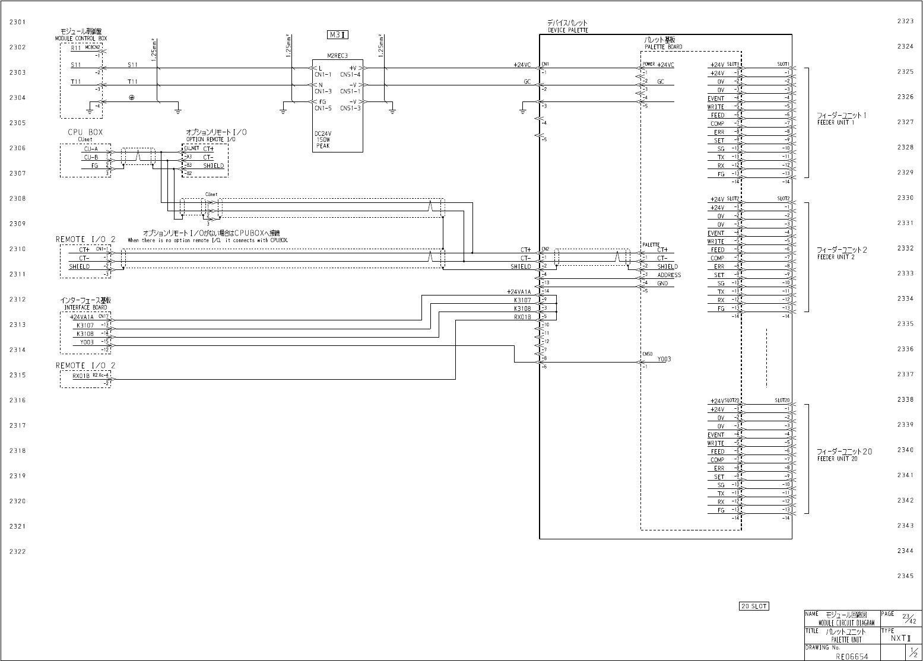Click the ground symbol below the +24VC line
923x661 pixels.
[x=523, y=109]
